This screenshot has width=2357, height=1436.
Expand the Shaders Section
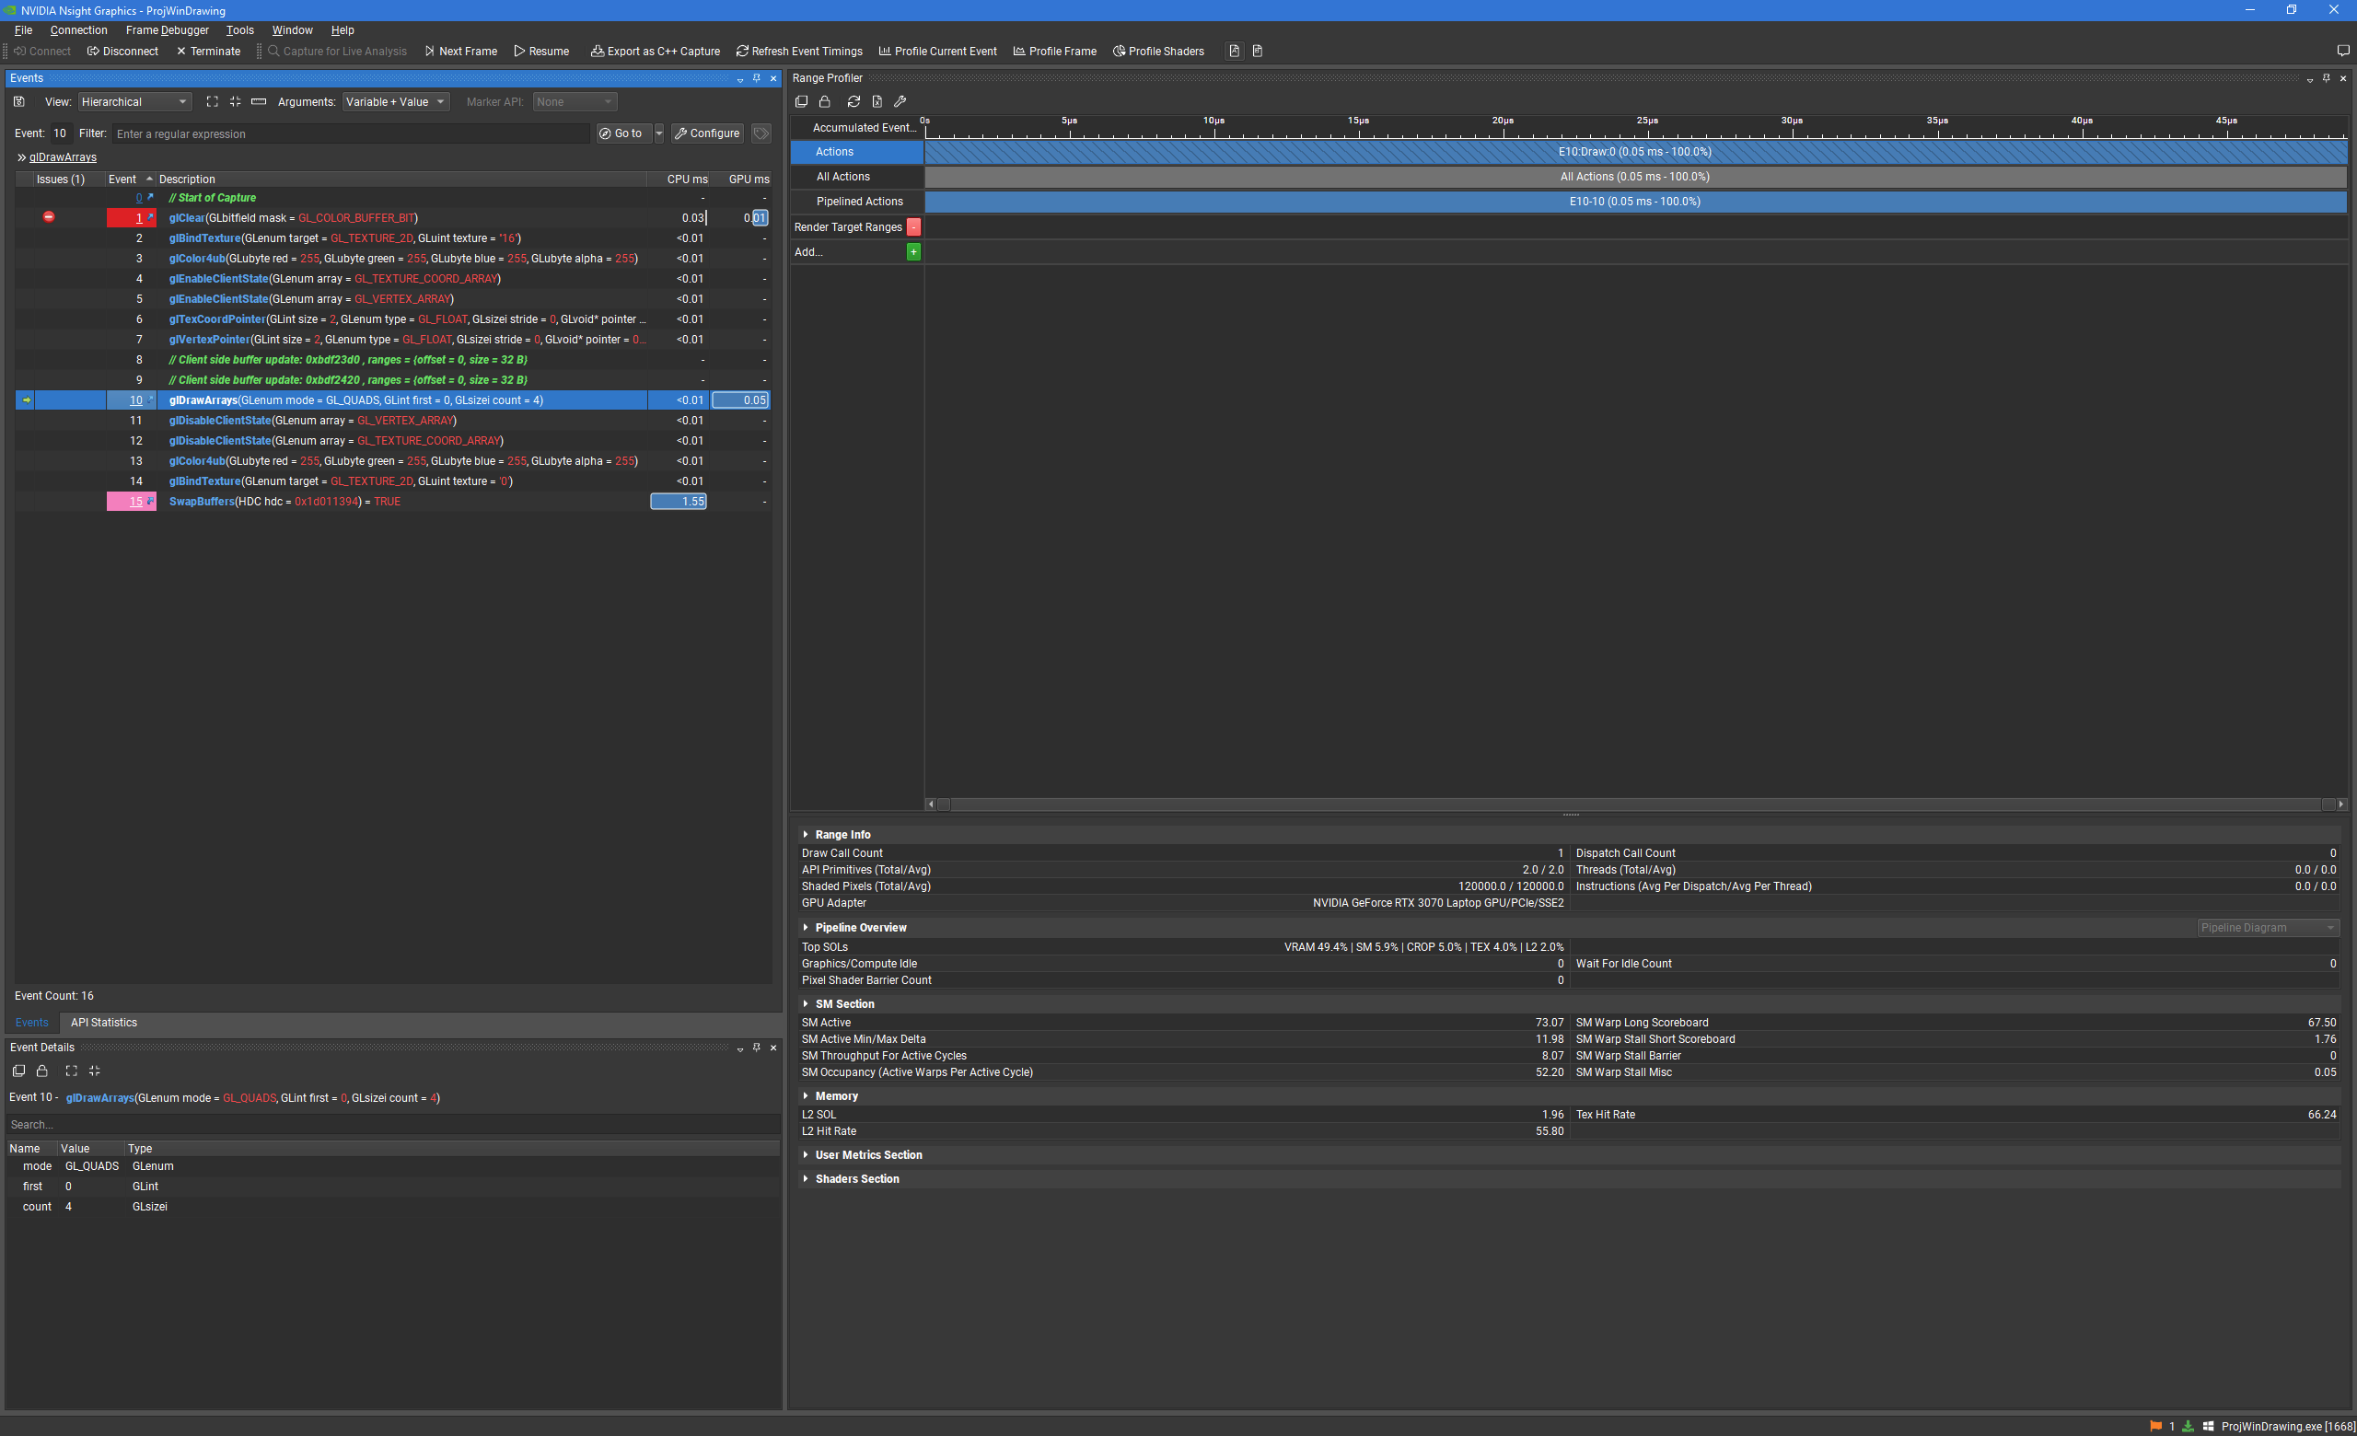(x=806, y=1179)
